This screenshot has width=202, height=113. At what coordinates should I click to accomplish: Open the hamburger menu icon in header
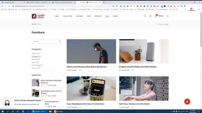point(168,16)
